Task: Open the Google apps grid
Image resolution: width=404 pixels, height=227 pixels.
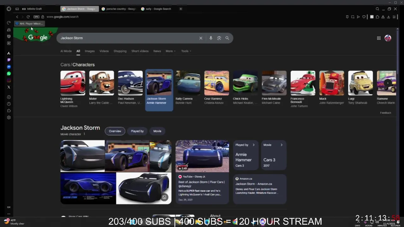Action: tap(379, 38)
